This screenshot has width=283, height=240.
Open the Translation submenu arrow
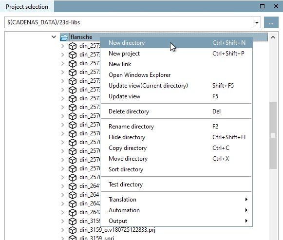coord(246,200)
